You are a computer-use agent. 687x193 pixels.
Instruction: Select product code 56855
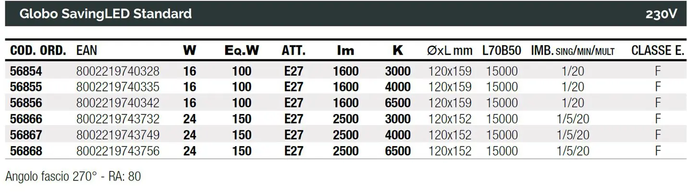26,87
